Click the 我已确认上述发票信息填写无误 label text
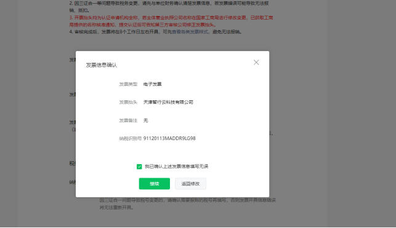Viewport: 396px width, 228px height. tap(176, 167)
